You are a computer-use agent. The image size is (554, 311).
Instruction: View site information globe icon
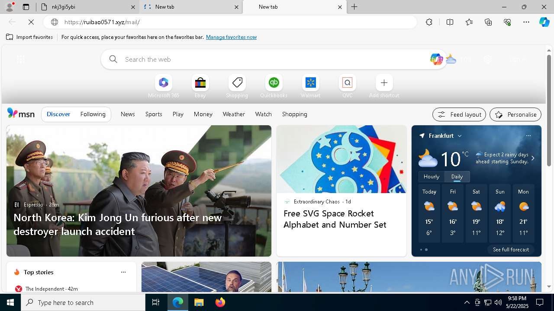55,22
